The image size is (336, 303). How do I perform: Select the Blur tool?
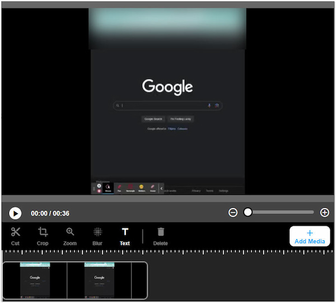tap(97, 236)
